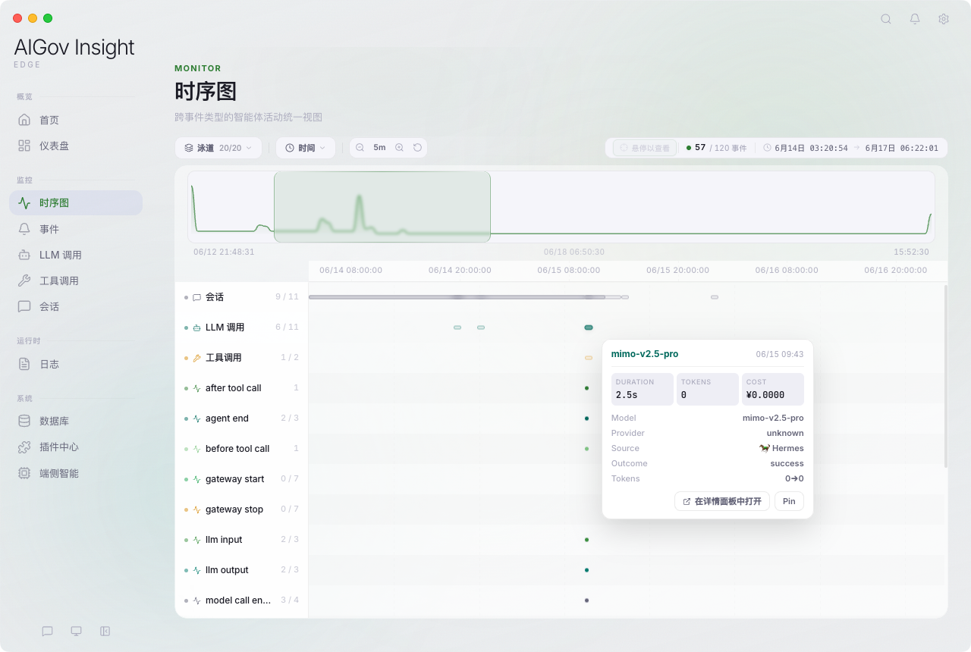Go to 首页 in the sidebar
This screenshot has height=652, width=971.
coord(76,120)
